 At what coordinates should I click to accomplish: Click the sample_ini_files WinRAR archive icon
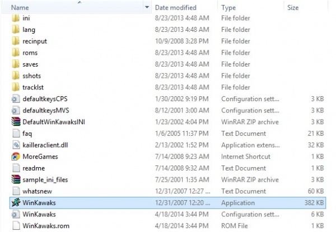[x=16, y=179]
